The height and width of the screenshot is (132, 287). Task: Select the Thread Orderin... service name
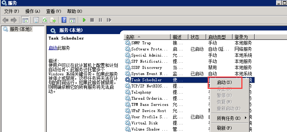(149, 98)
